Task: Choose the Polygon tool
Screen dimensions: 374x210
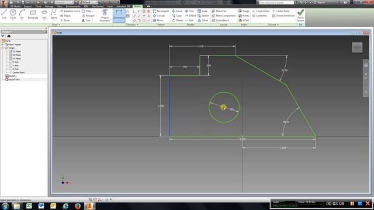Action: pyautogui.click(x=88, y=16)
